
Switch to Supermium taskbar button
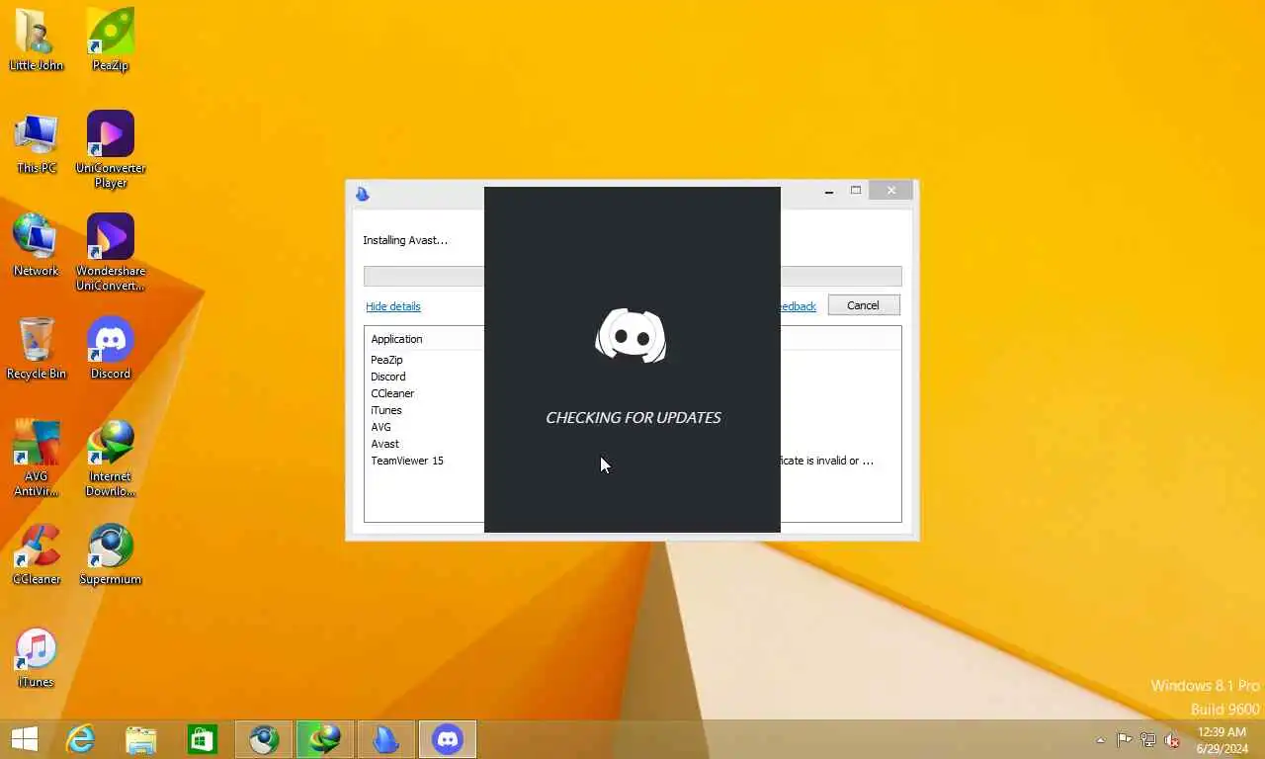264,739
